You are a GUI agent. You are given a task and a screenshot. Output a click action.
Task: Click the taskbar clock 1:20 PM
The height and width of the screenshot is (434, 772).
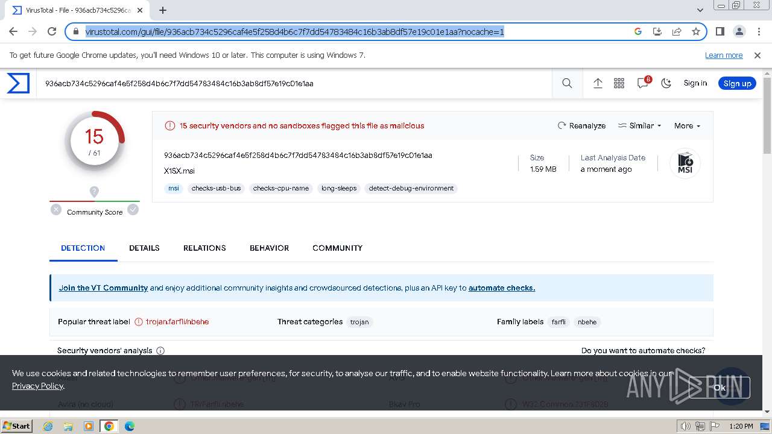(x=741, y=426)
